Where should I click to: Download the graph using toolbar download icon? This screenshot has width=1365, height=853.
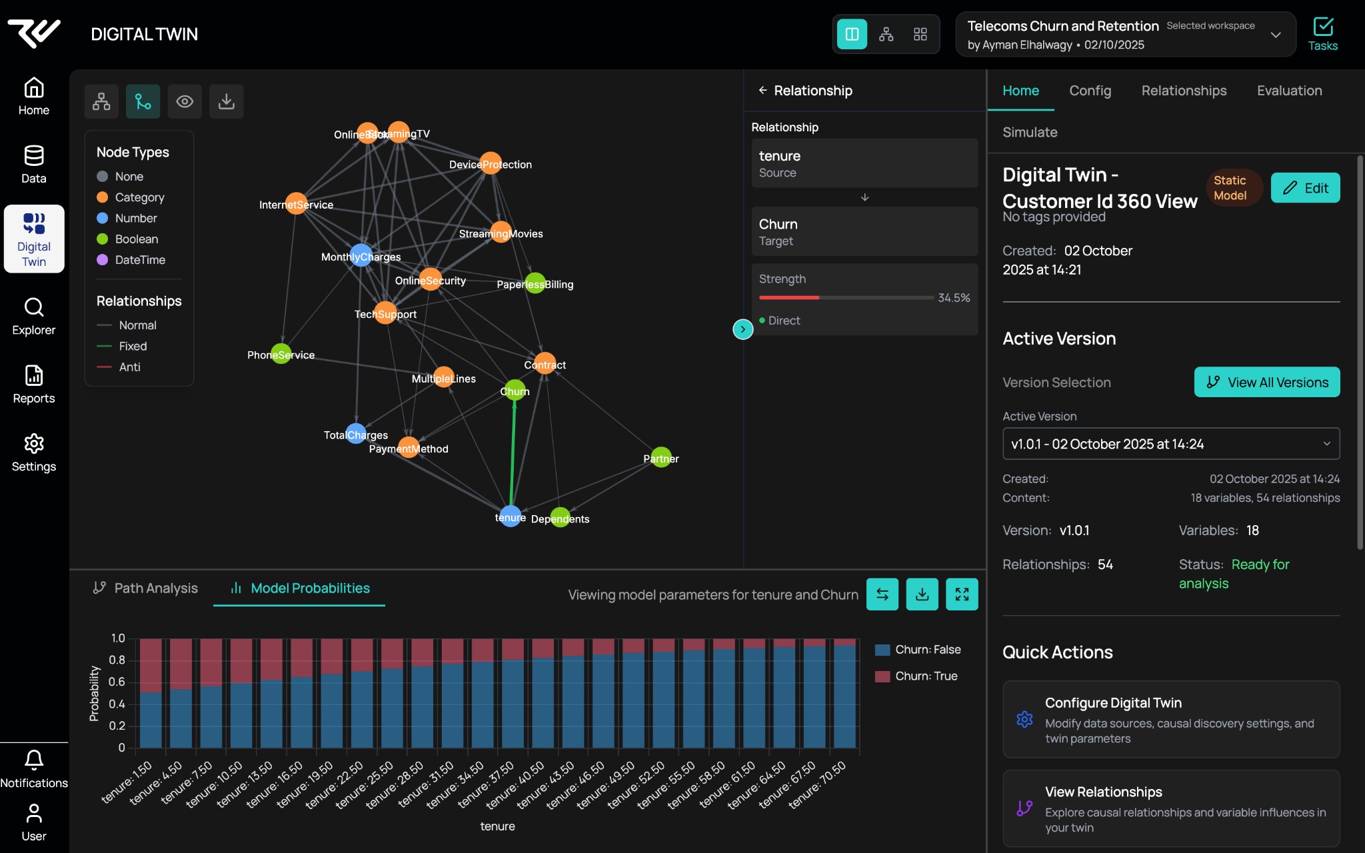coord(227,101)
